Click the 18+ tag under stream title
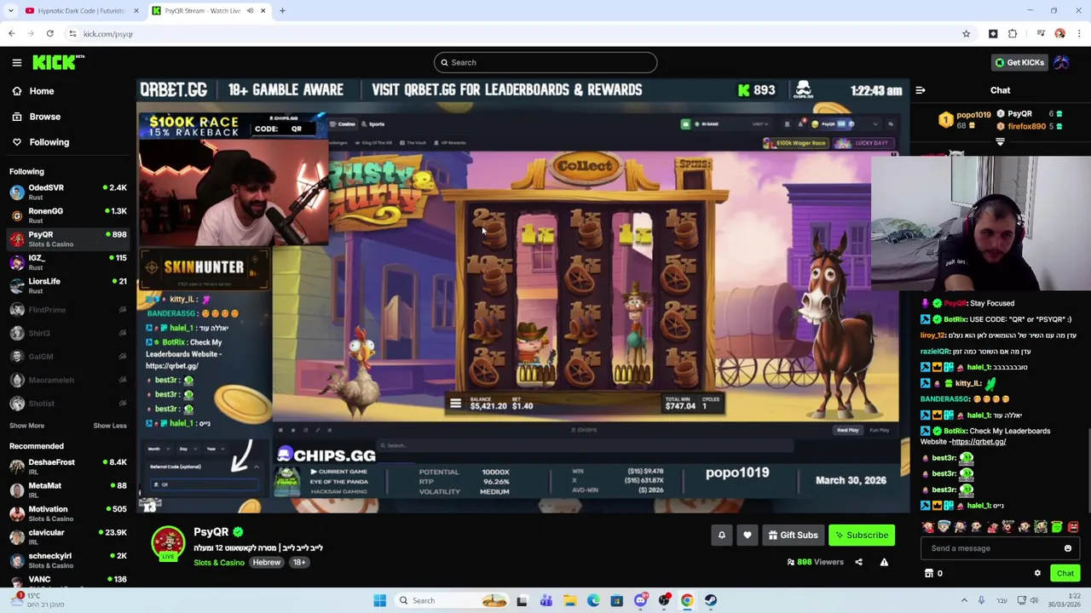 coord(299,563)
